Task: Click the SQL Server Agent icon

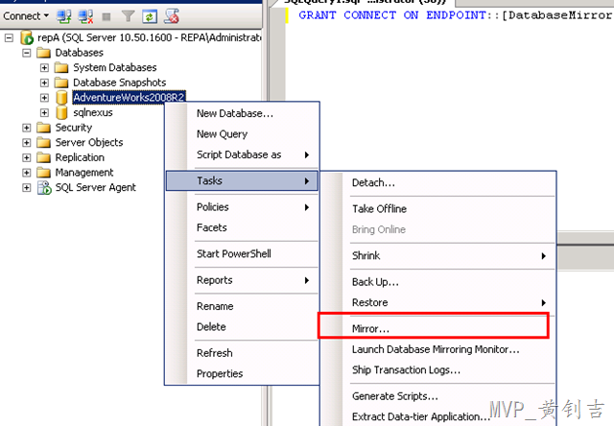Action: (44, 187)
